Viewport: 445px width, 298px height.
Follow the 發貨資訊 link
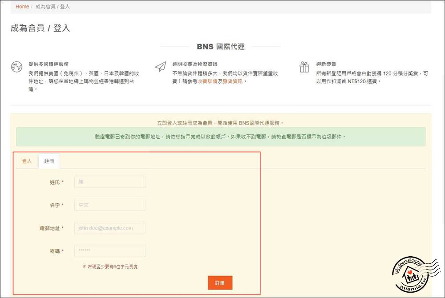point(233,81)
